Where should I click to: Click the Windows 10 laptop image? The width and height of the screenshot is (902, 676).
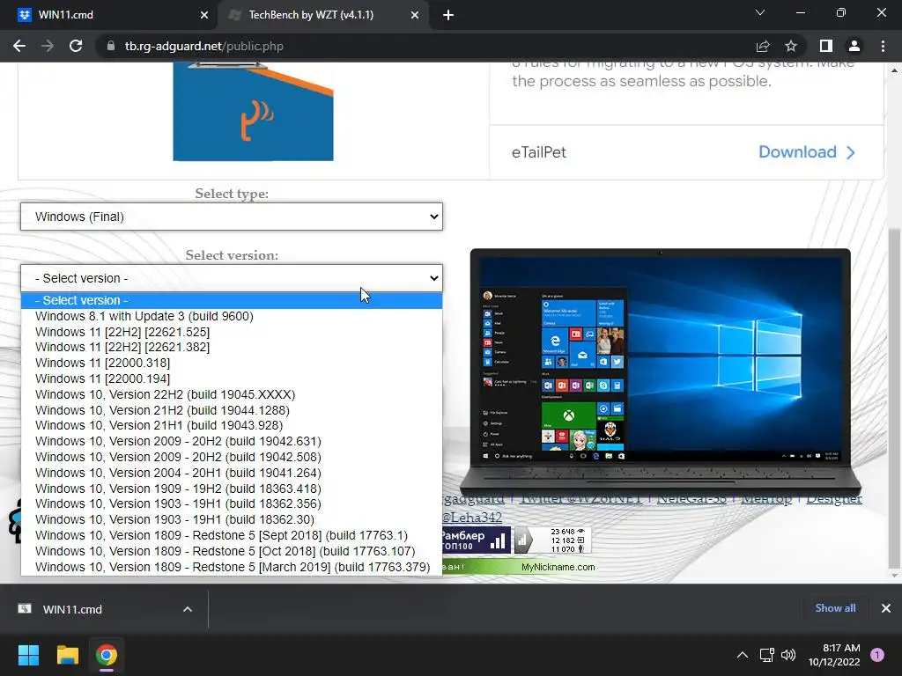click(x=661, y=371)
